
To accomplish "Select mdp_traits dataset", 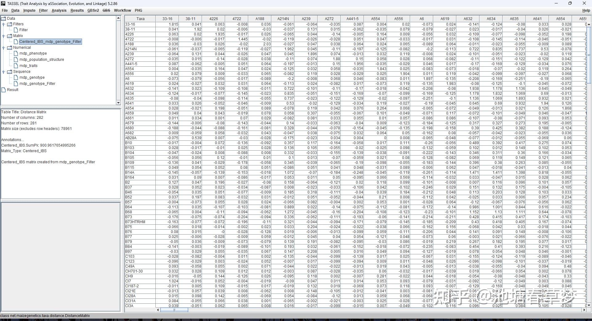I will pos(28,66).
